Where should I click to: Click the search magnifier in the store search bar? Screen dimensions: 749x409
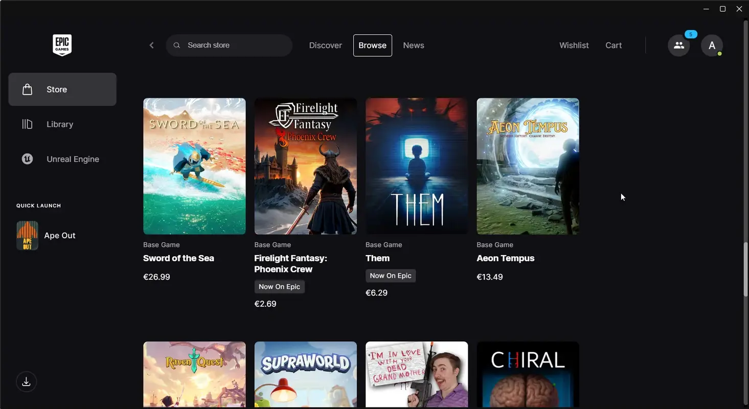(x=176, y=45)
